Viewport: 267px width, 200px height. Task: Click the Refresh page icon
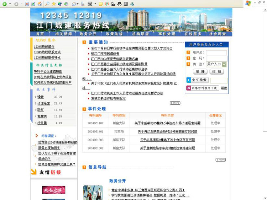click(x=33, y=4)
